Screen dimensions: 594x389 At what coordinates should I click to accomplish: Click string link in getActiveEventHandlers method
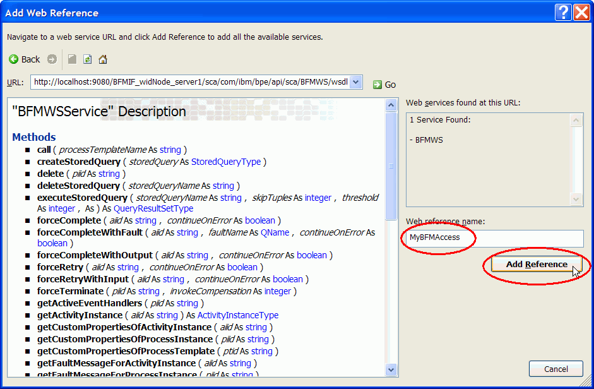tap(187, 303)
